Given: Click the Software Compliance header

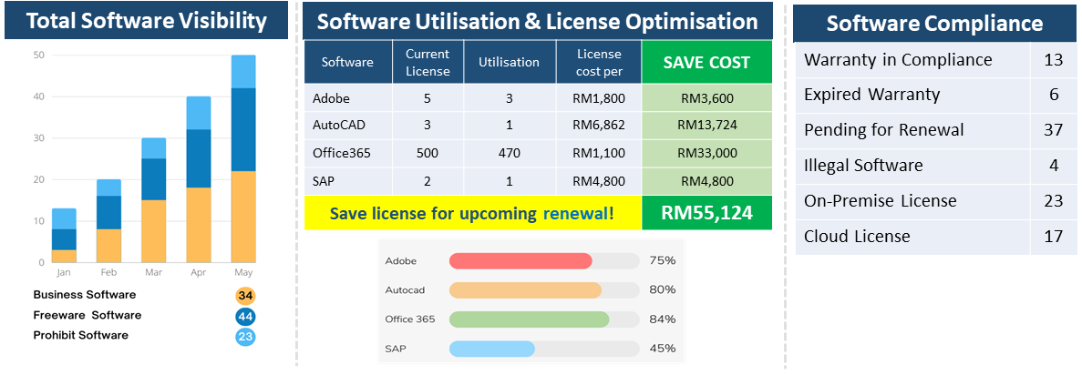Looking at the screenshot, I should point(935,24).
